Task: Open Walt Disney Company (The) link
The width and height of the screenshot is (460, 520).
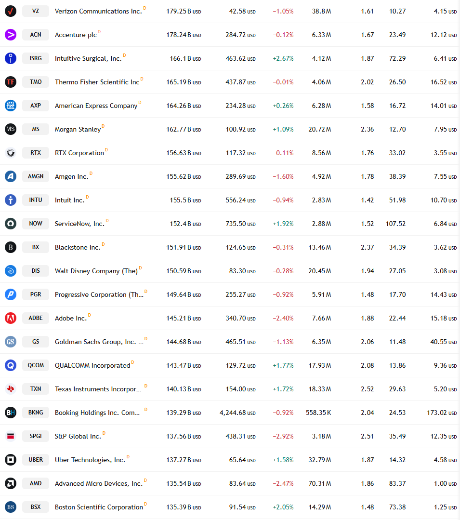Action: click(96, 271)
